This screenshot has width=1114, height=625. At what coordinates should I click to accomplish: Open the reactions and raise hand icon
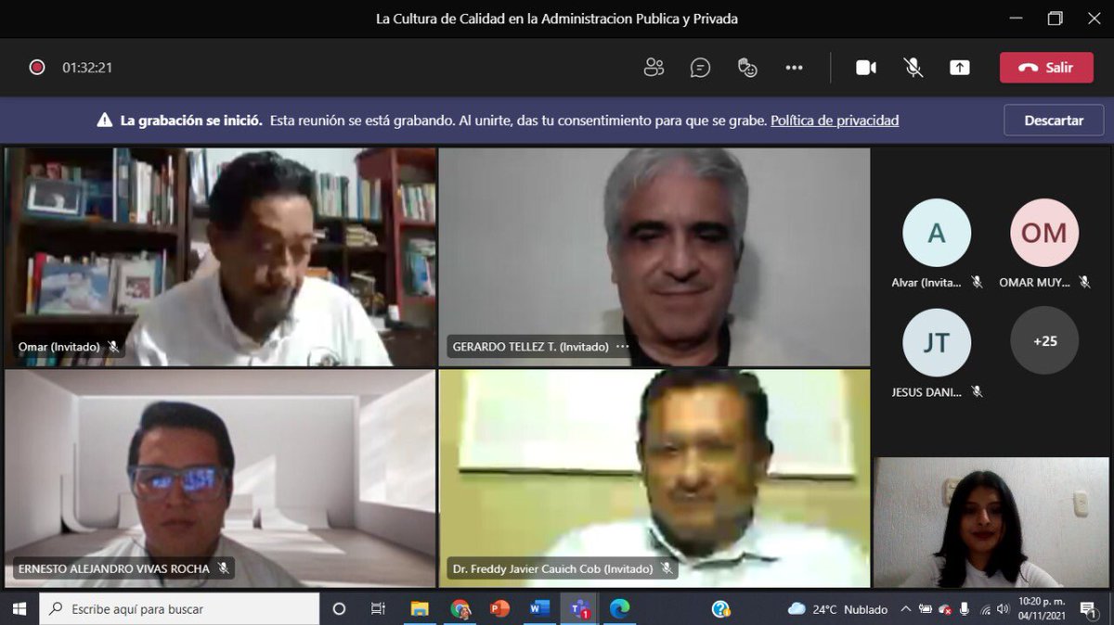tap(747, 68)
